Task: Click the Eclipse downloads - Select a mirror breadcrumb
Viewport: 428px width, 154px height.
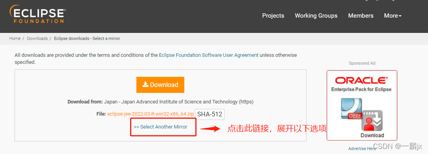Action: (87, 38)
